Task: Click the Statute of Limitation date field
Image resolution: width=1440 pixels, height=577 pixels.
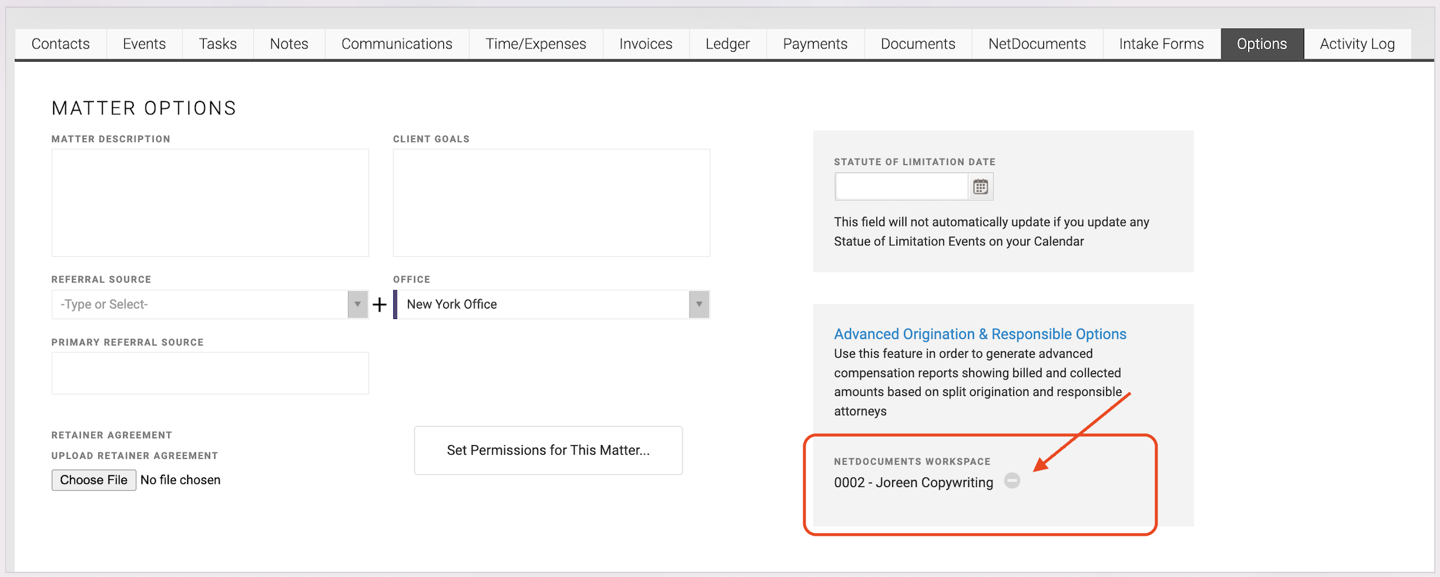Action: tap(902, 187)
